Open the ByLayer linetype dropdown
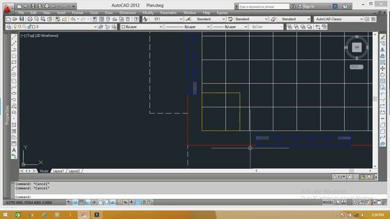 coord(187,27)
